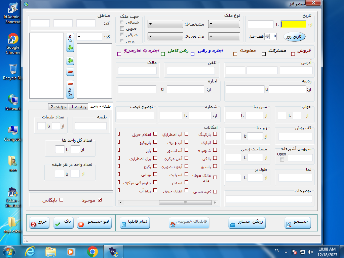Open تمام فایلها (all files) database button
Viewport: 344px width, 258px height.
pyautogui.click(x=135, y=223)
